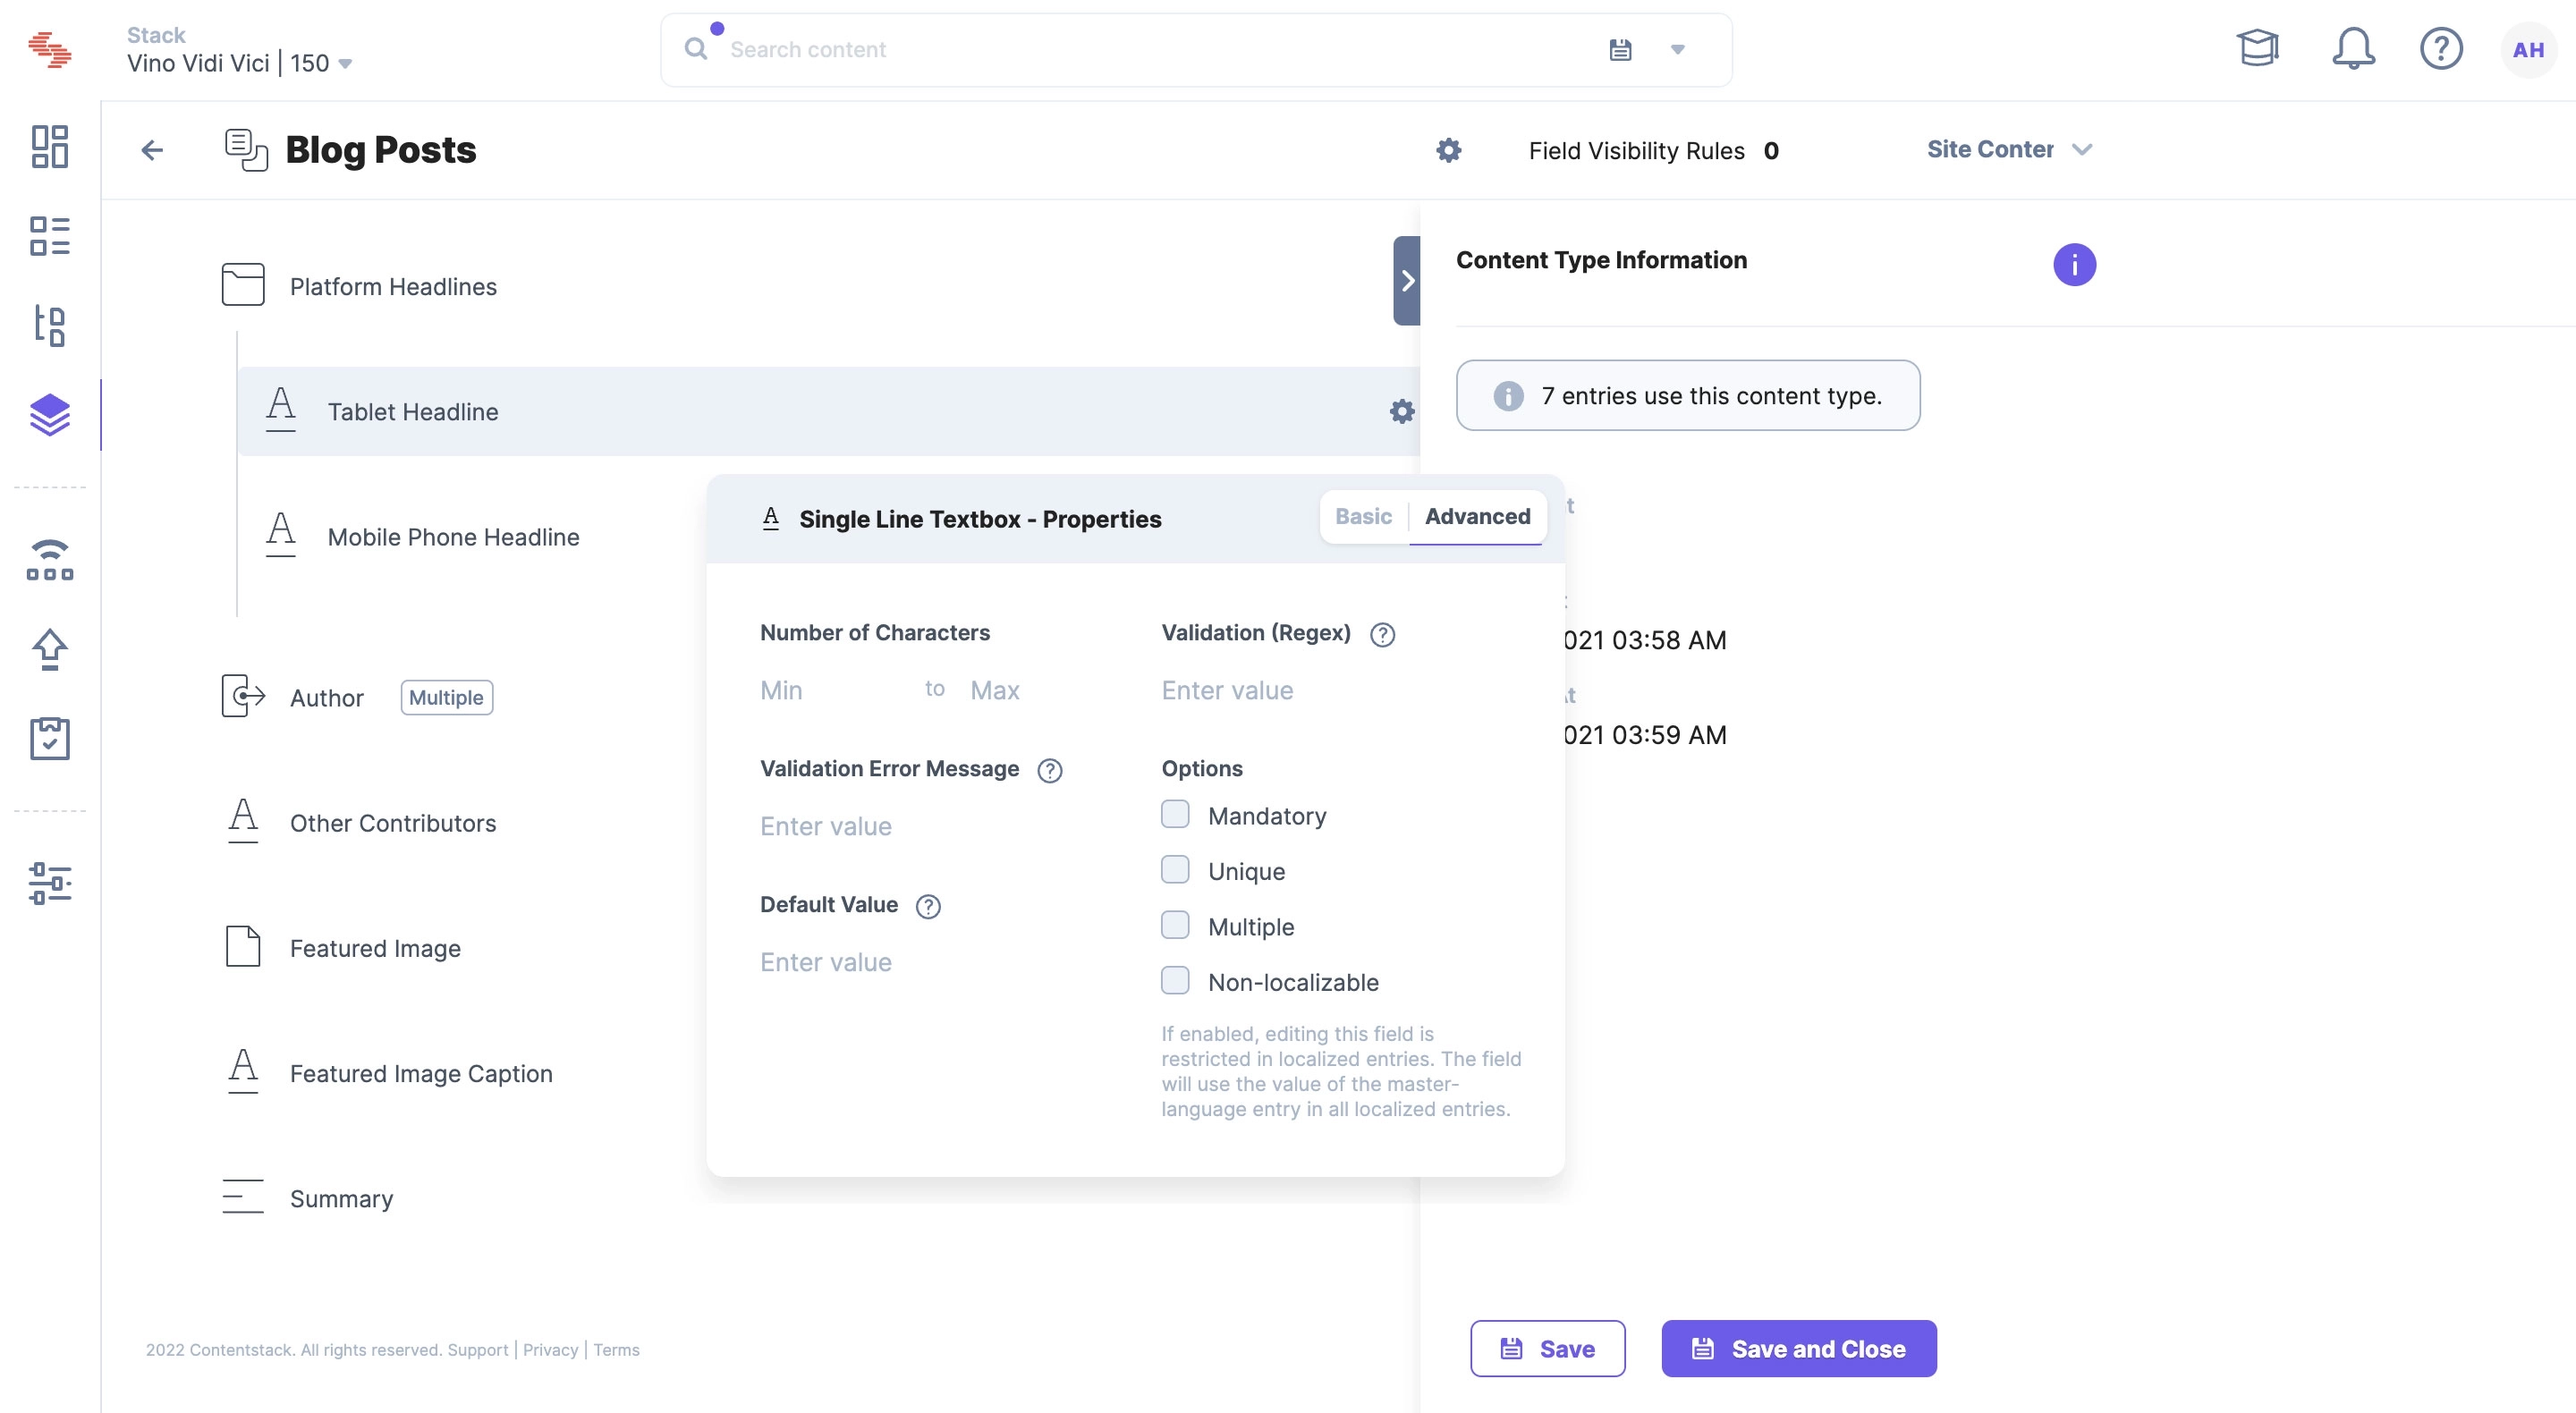This screenshot has width=2576, height=1413.
Task: Open the Entries list icon in the sidebar
Action: 49,236
